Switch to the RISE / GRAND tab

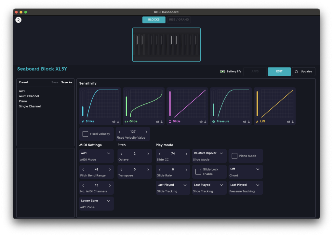click(x=179, y=20)
